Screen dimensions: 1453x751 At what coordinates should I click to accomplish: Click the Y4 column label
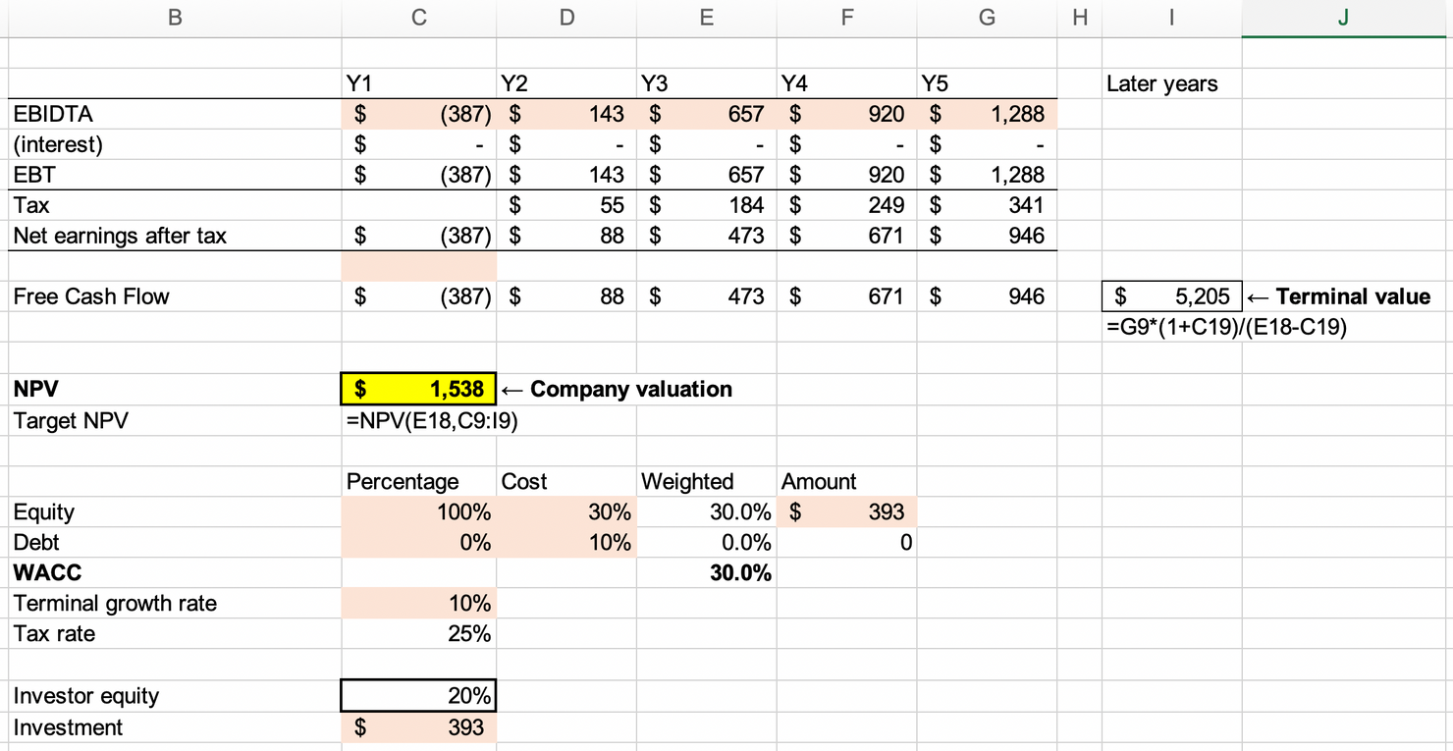pyautogui.click(x=795, y=83)
